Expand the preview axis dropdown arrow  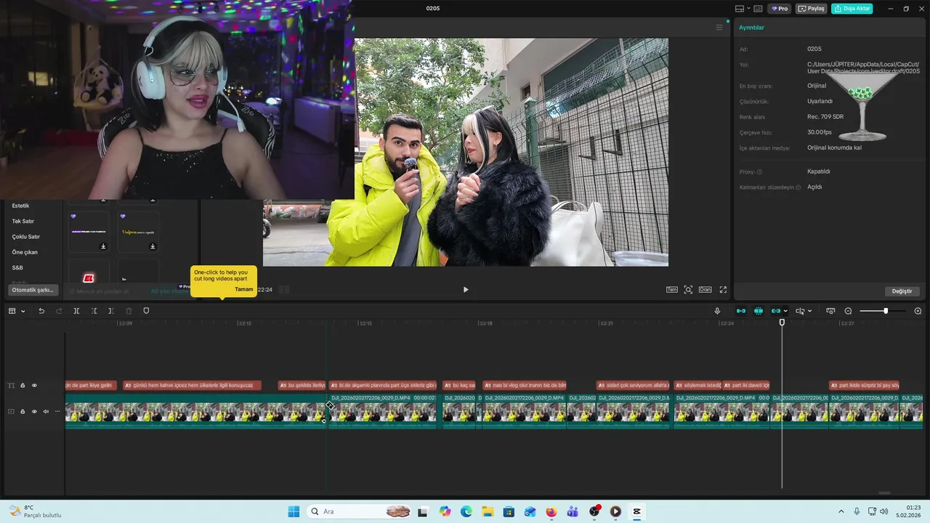click(809, 311)
